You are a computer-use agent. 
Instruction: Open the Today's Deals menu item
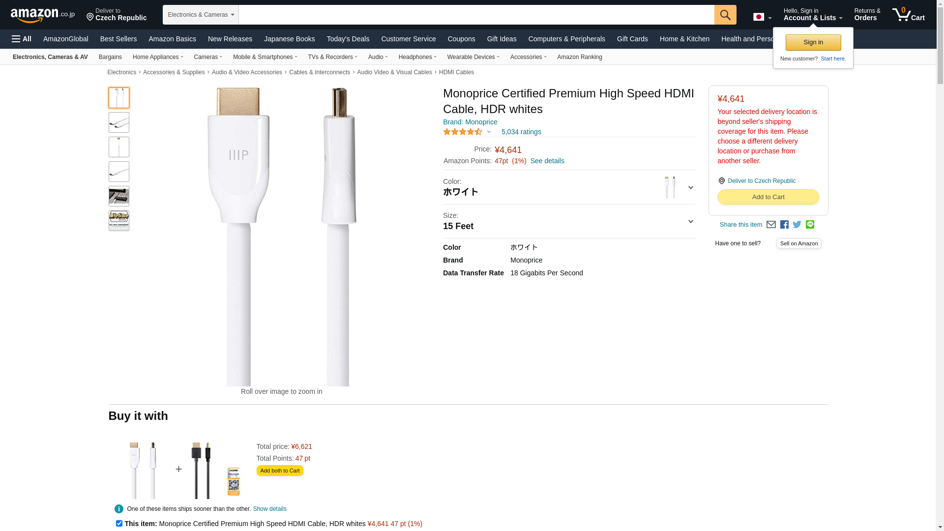pyautogui.click(x=348, y=39)
